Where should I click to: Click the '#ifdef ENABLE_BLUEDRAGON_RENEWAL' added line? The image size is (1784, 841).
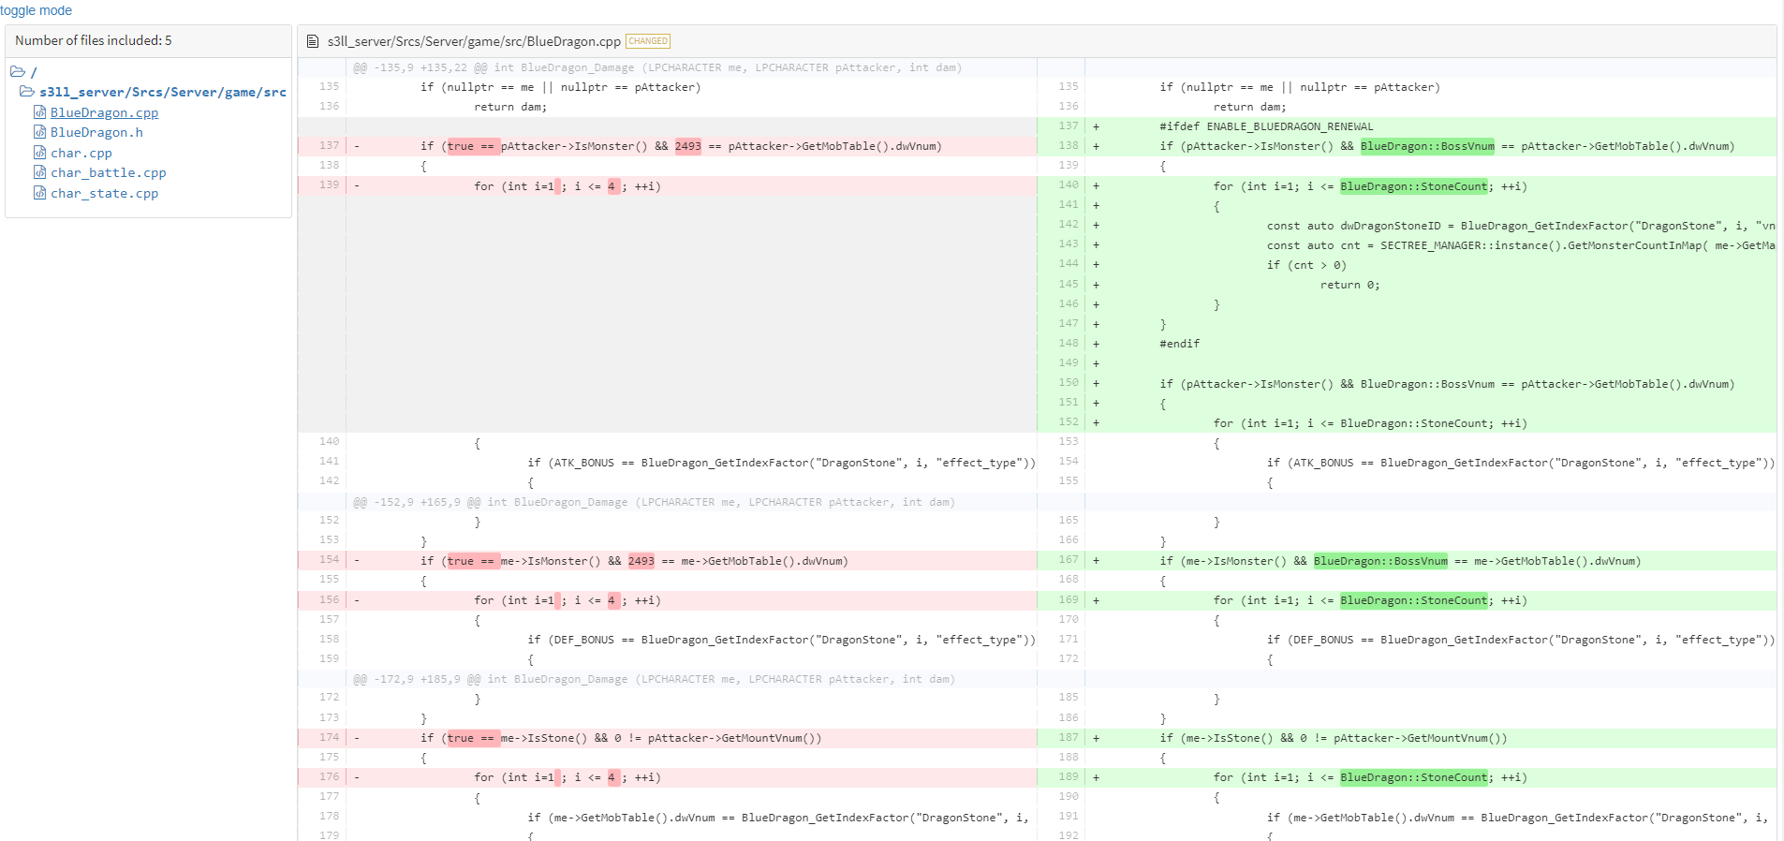tap(1266, 126)
